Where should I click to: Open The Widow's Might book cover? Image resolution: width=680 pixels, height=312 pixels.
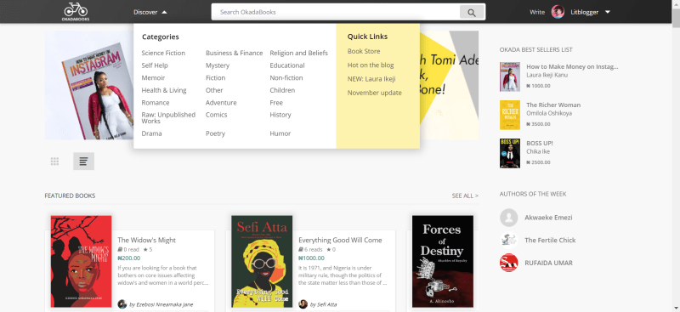pyautogui.click(x=81, y=261)
